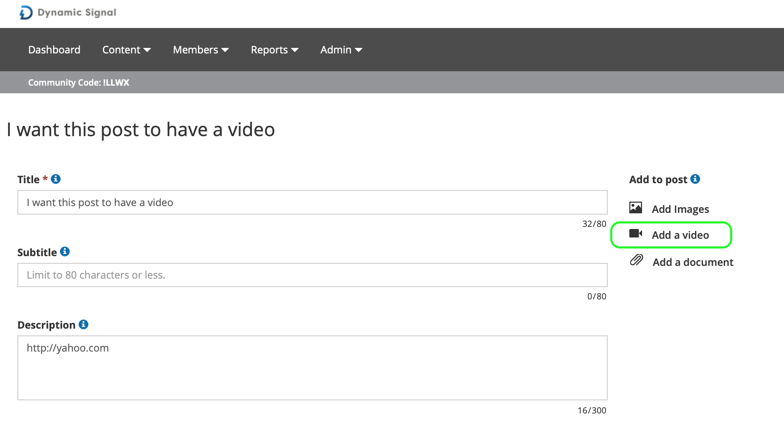Click the 0/80 subtitle character counter
The image size is (784, 430).
pos(597,296)
